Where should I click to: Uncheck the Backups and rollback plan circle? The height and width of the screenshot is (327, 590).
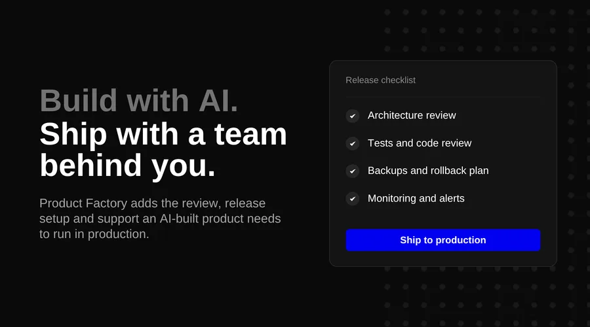click(353, 171)
